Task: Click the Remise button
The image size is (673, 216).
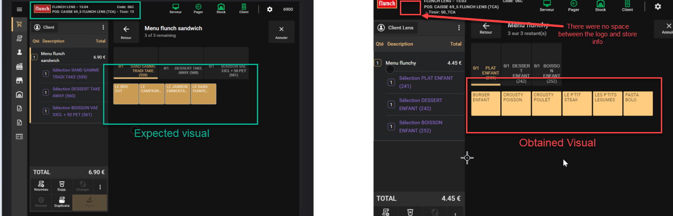Action: click(x=41, y=202)
